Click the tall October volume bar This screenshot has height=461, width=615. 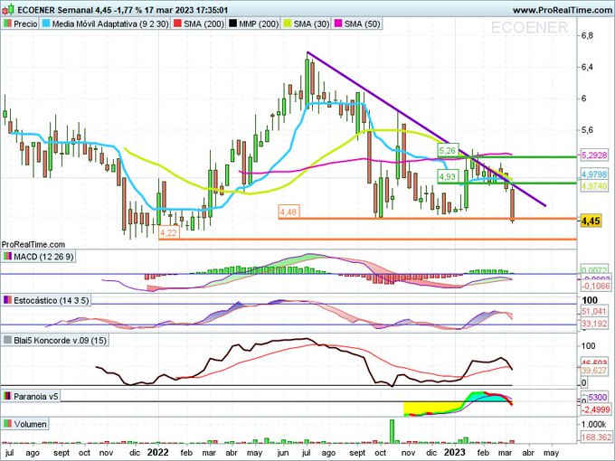[x=392, y=431]
